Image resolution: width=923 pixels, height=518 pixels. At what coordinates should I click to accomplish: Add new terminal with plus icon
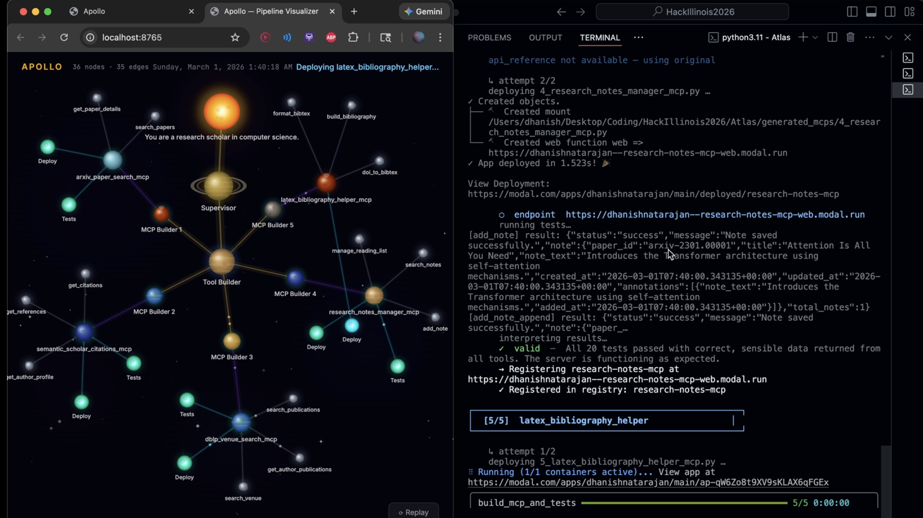803,37
